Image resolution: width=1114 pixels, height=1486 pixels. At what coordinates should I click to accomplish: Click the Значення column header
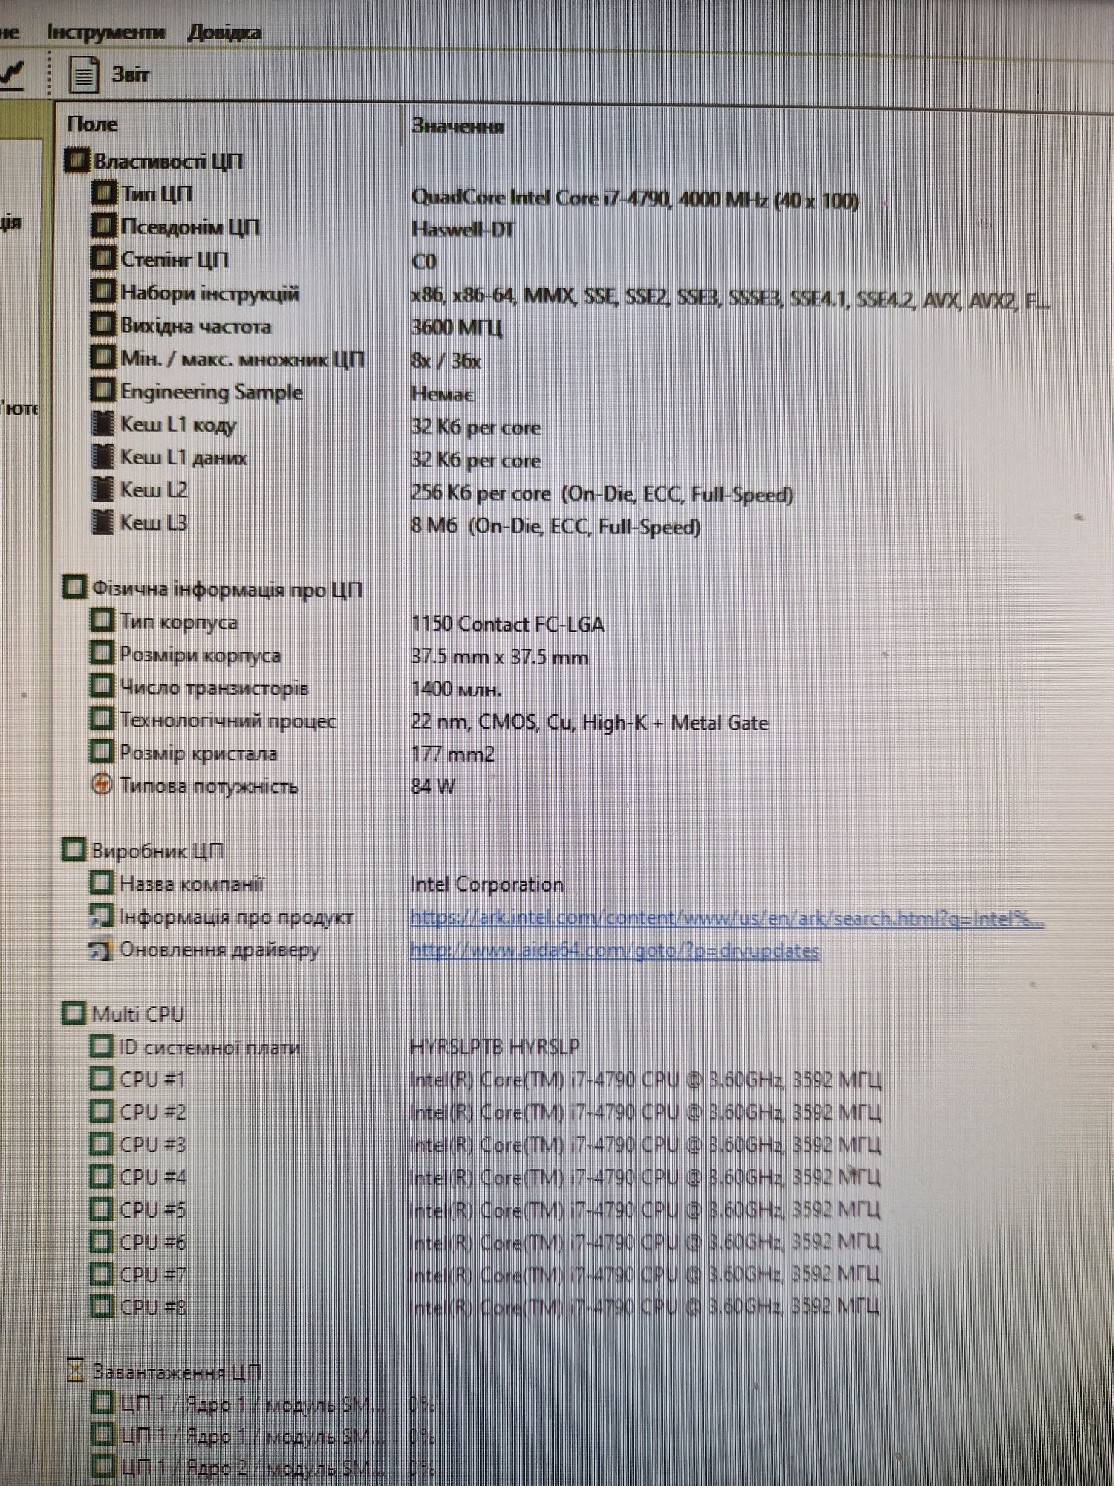[x=457, y=126]
